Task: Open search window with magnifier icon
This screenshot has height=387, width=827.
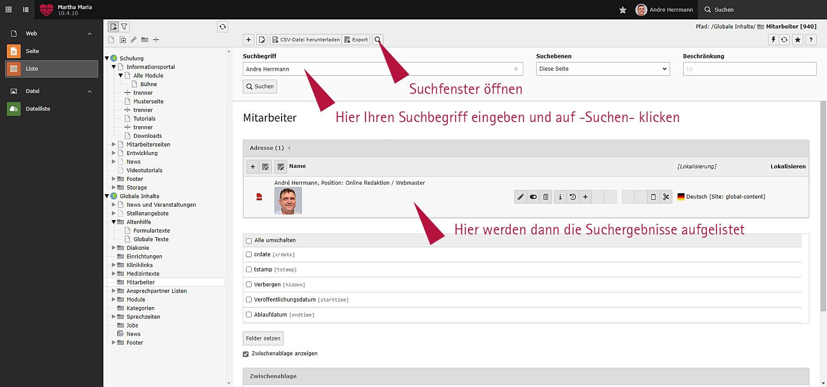Action: 378,40
